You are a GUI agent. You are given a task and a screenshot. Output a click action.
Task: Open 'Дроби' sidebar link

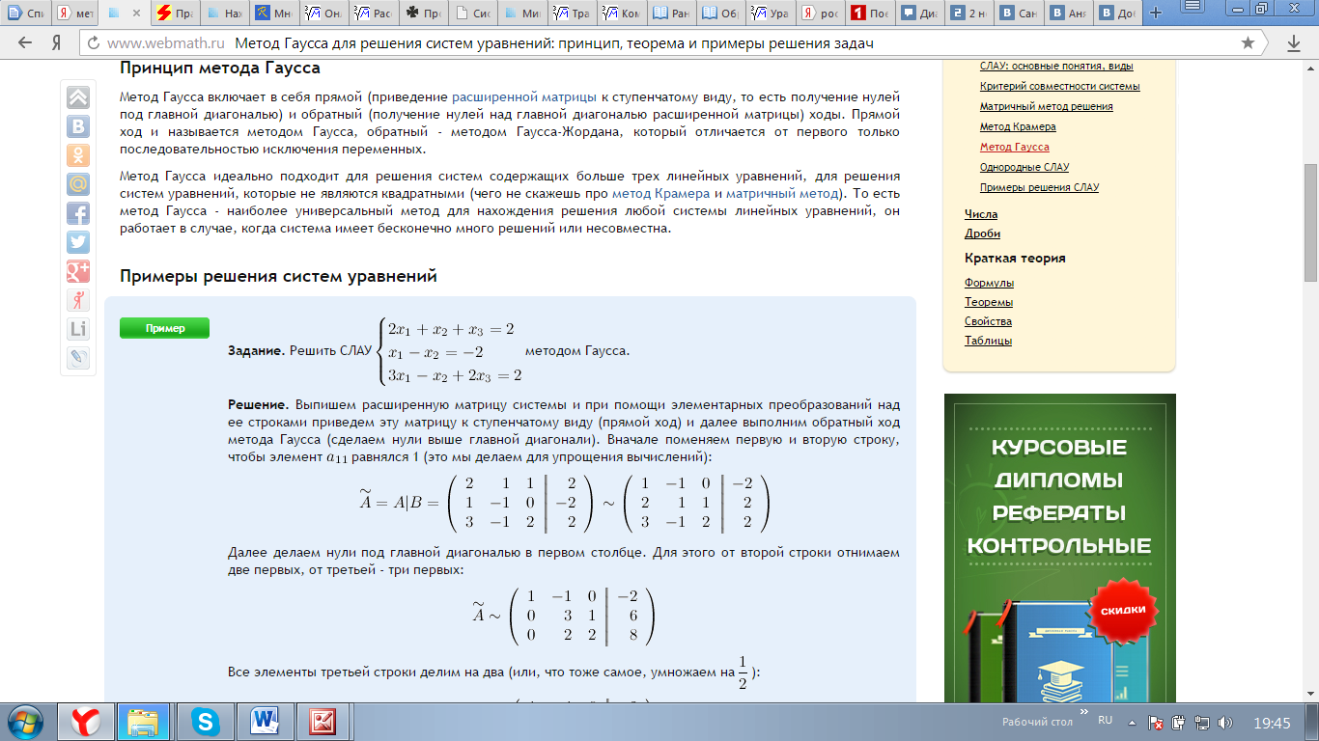(982, 233)
